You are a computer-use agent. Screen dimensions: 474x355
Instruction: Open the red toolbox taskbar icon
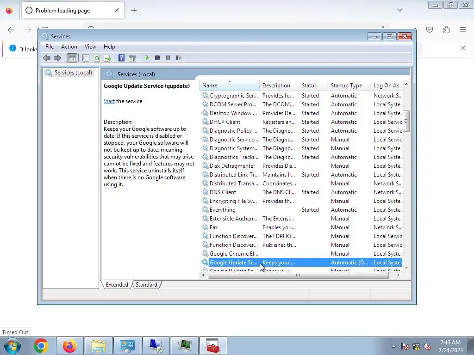[213, 346]
